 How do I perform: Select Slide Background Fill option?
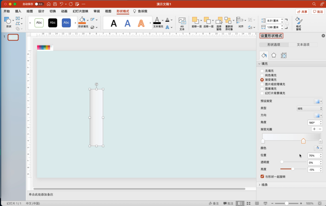262,93
